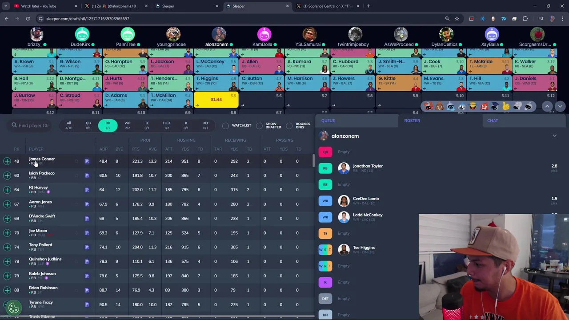
Task: Sort by projected PTS column header
Action: (136, 149)
